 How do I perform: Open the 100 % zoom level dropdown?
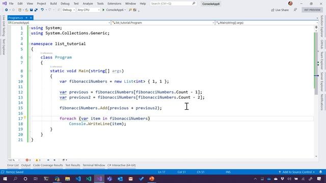[x=14, y=160]
